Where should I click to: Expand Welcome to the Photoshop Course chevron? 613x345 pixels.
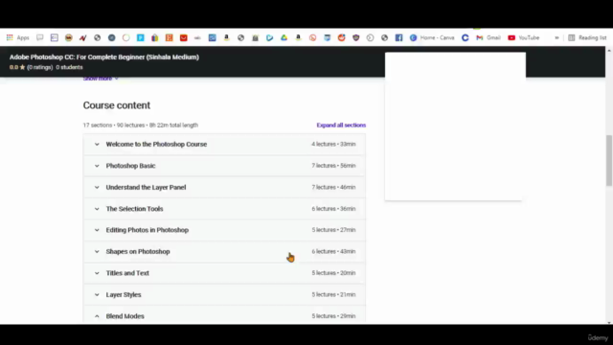pos(97,145)
